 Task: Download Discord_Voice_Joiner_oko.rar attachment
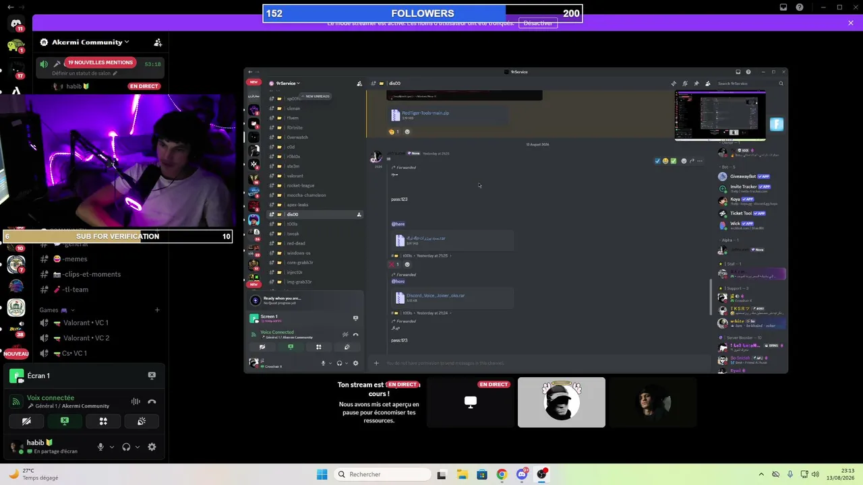pos(435,295)
